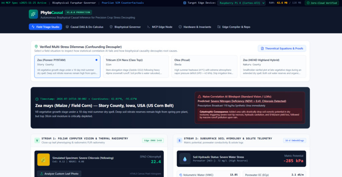Viewport: 342px width, 177px height.
Task: Open Theoretical Equations & Proofs
Action: pos(282,48)
